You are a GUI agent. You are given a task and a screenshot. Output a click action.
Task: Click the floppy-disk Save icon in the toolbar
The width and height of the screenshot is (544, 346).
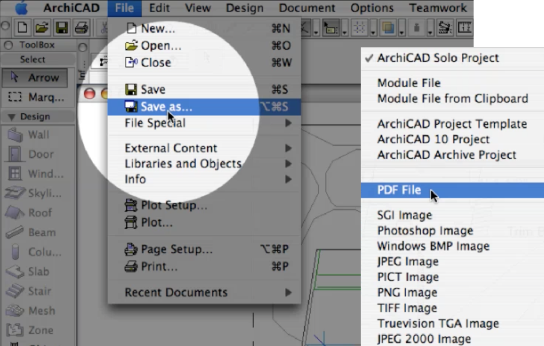[62, 27]
